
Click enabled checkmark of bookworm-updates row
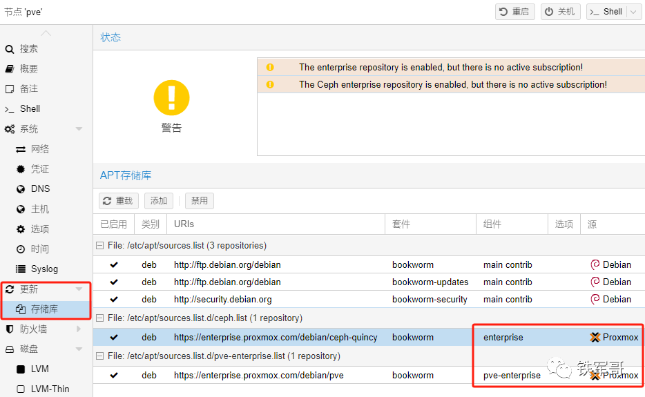(114, 282)
